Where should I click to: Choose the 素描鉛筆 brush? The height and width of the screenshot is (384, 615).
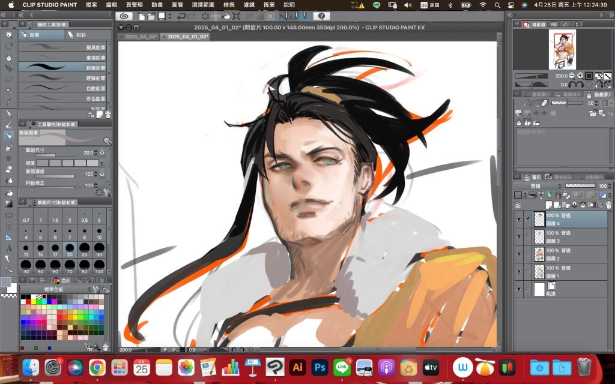[x=62, y=57]
